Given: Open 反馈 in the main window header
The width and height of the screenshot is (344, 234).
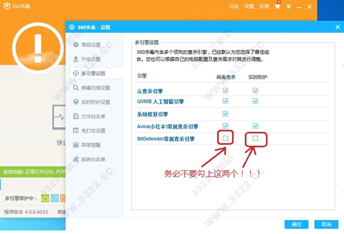Looking at the screenshot, I should pyautogui.click(x=264, y=6).
